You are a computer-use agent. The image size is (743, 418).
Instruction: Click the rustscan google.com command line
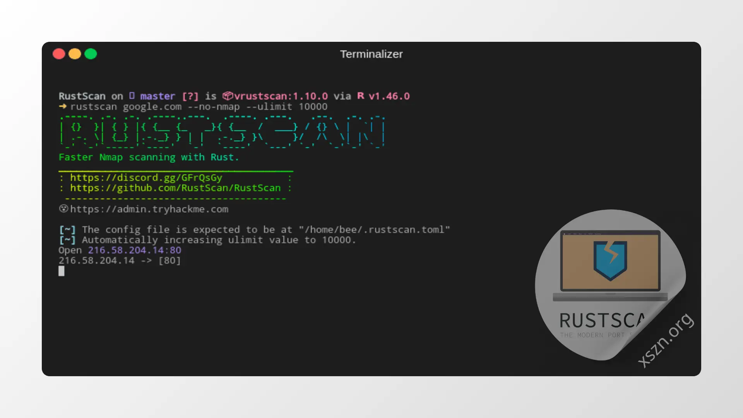tap(199, 106)
